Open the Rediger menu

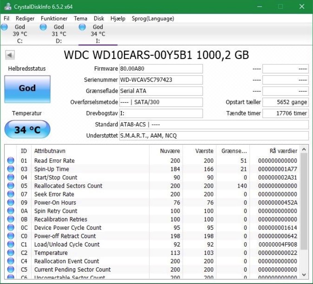[25, 18]
